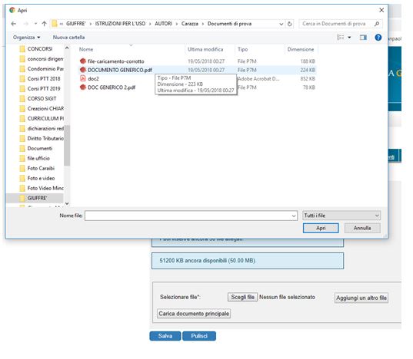
Task: Open the Nome file history dropdown arrow
Action: pos(294,216)
